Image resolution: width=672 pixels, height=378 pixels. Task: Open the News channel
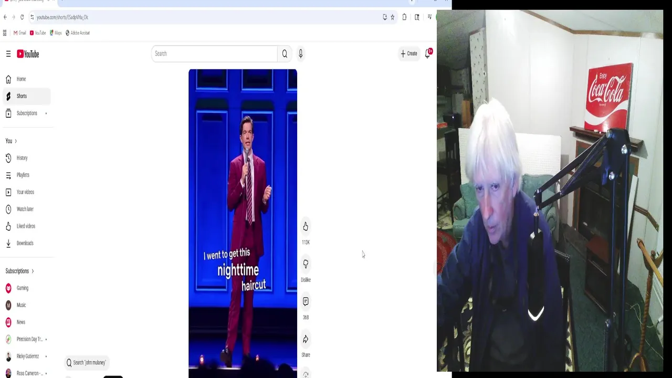coord(27,322)
